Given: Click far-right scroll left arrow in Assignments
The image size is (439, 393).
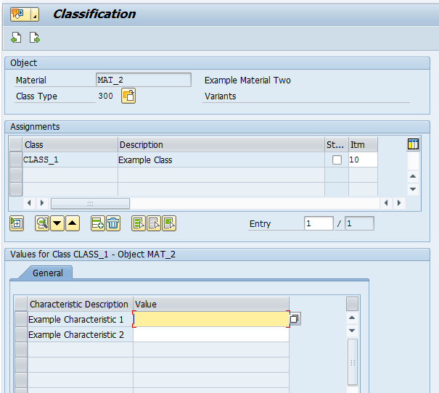Looking at the screenshot, I should point(386,203).
